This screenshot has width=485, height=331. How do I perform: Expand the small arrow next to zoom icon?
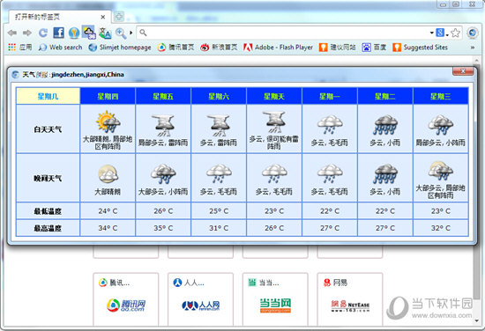[131, 33]
